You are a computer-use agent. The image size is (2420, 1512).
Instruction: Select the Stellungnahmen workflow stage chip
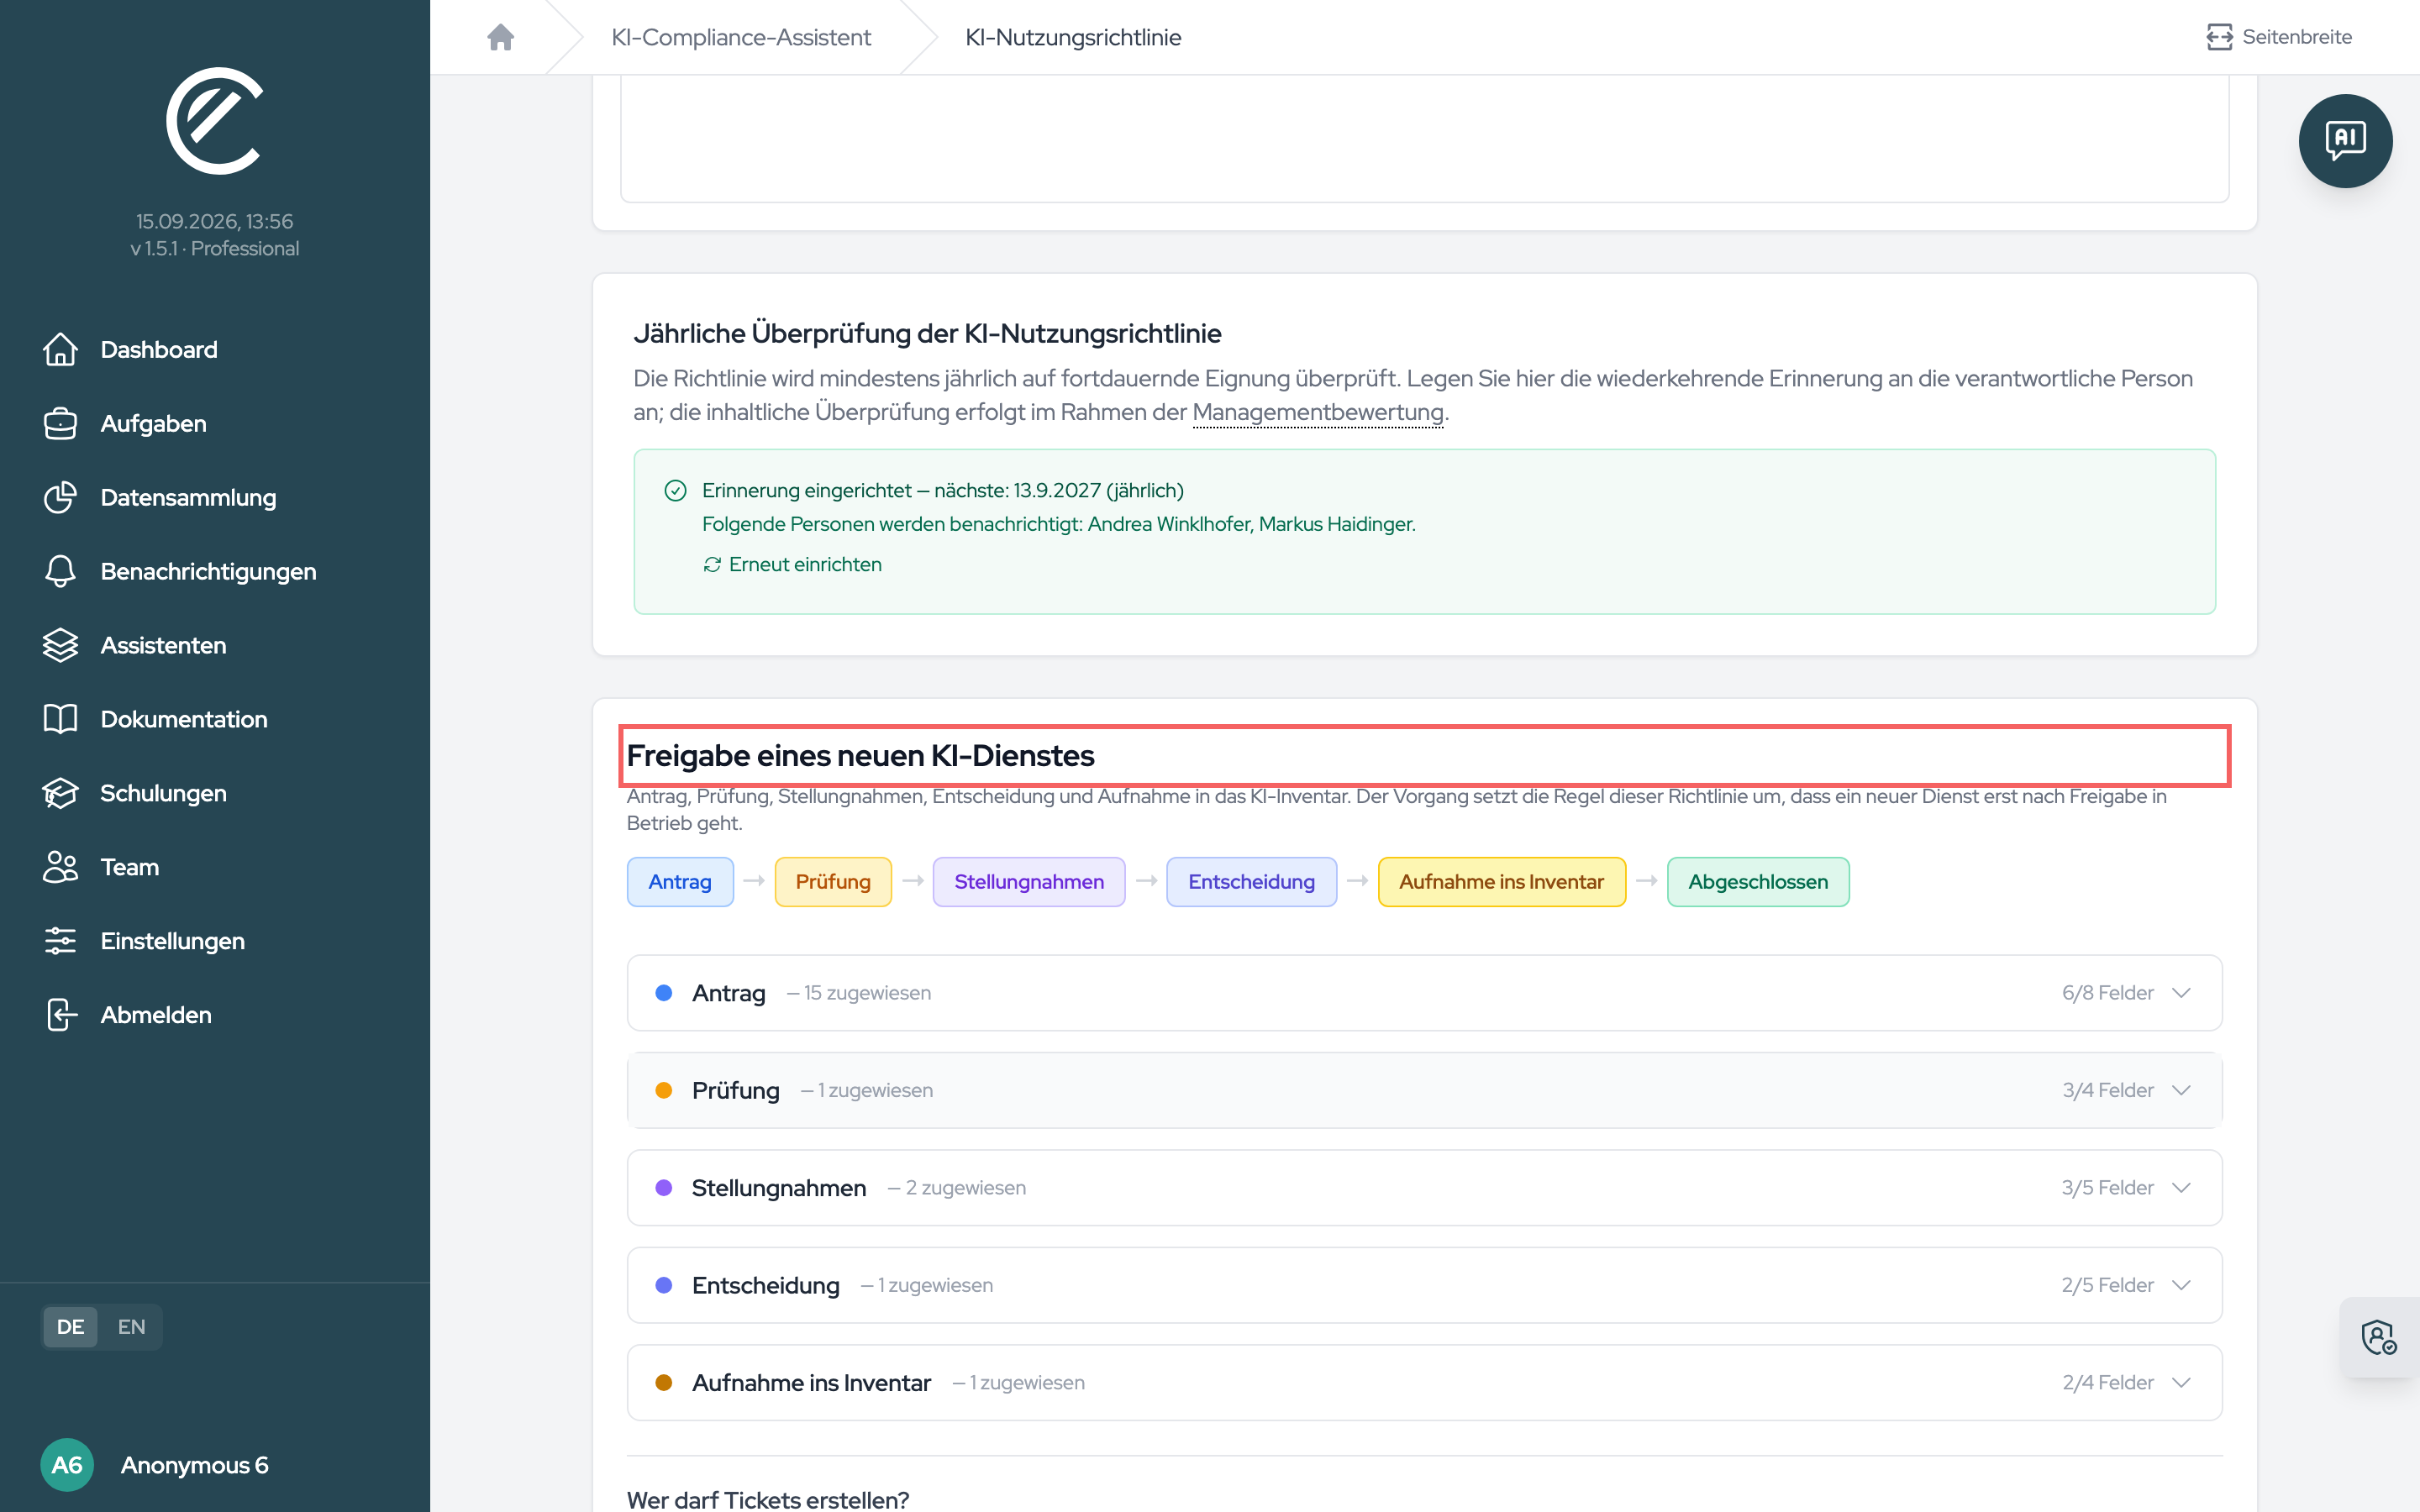(x=1029, y=882)
